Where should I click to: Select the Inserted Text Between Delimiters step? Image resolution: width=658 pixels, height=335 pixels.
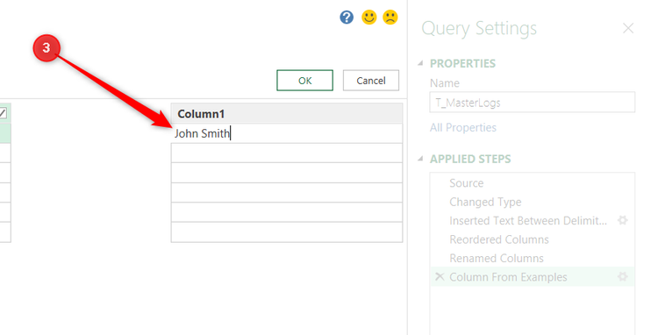pyautogui.click(x=528, y=220)
